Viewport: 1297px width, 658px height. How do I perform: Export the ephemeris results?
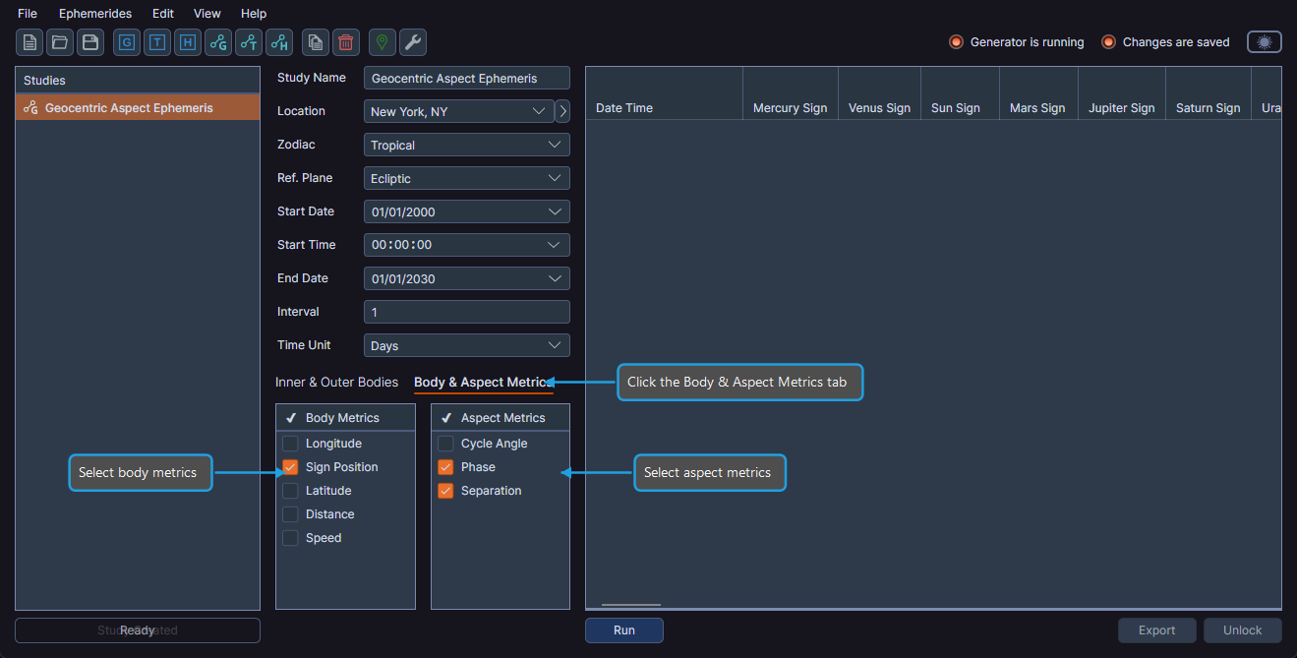[1156, 629]
